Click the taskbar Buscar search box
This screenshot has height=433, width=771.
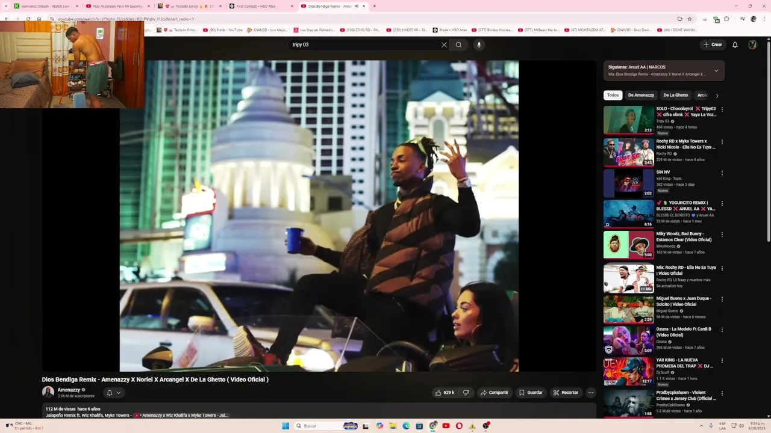pos(327,426)
